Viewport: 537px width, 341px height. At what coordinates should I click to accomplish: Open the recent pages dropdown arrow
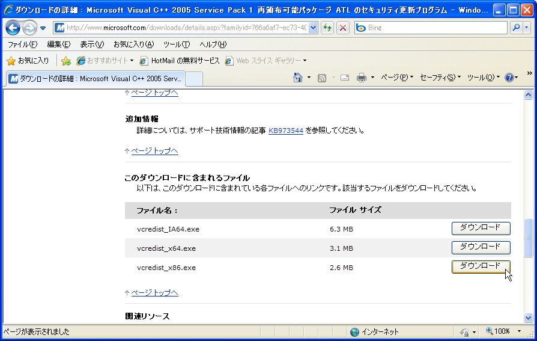click(43, 28)
